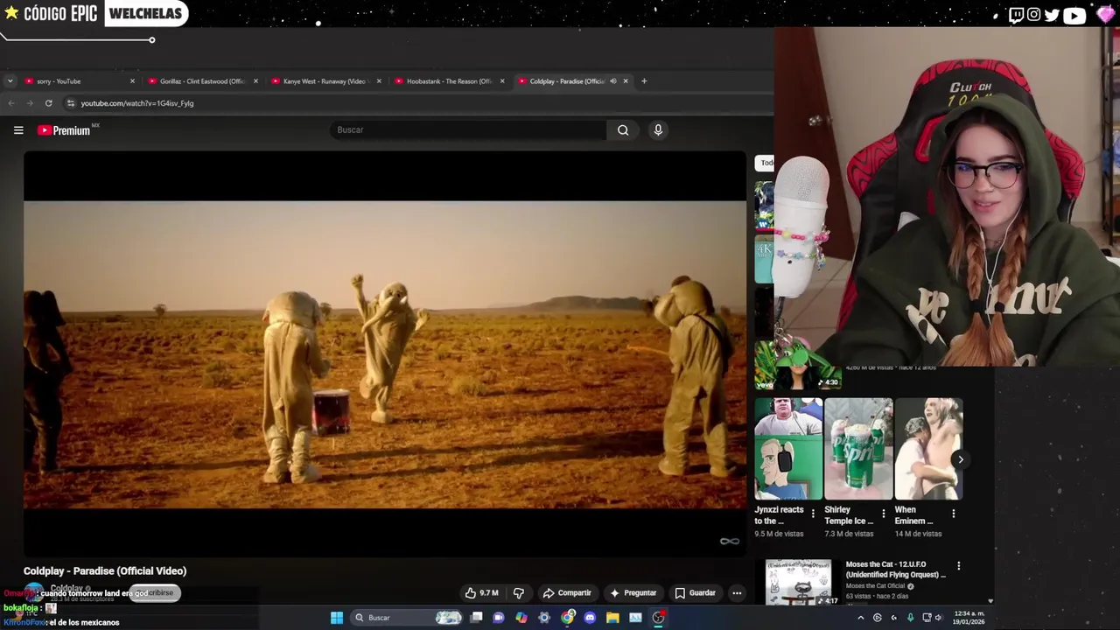Open Moses the Cat Oficial channel link
Screen dimensions: 1120x630
tap(877, 586)
